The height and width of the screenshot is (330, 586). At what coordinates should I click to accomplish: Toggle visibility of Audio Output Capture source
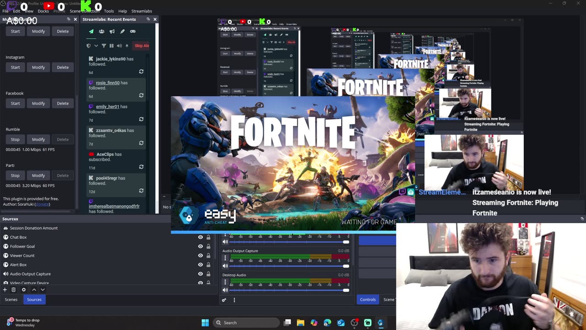201,274
